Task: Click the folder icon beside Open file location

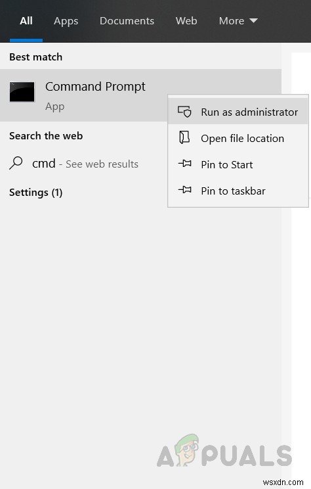Action: pyautogui.click(x=184, y=137)
